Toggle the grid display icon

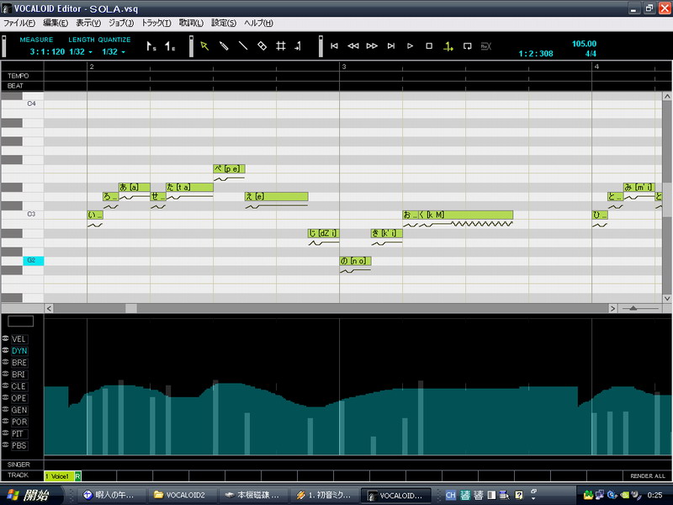coord(281,46)
